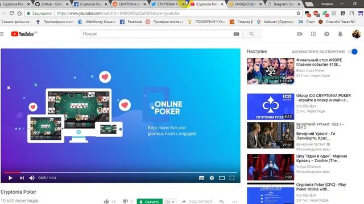Screen dimensions: 364x204
Task: Open Обзор ICO CRYPTONIA POKER video title
Action: (324, 98)
